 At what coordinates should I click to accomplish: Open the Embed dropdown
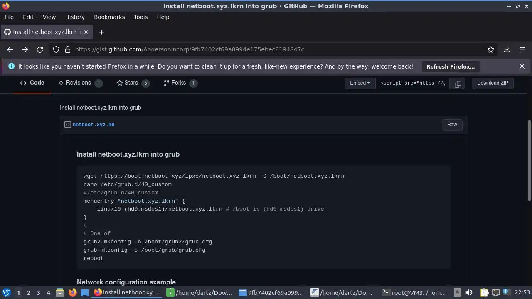coord(360,83)
